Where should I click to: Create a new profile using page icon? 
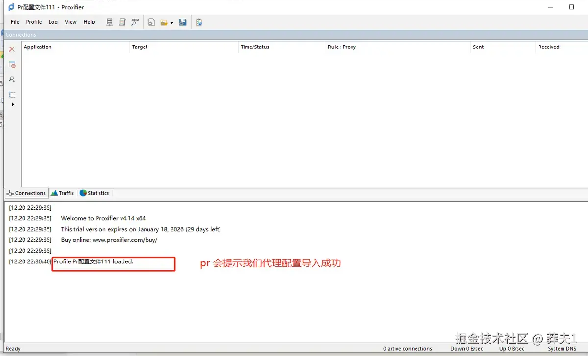(x=152, y=22)
